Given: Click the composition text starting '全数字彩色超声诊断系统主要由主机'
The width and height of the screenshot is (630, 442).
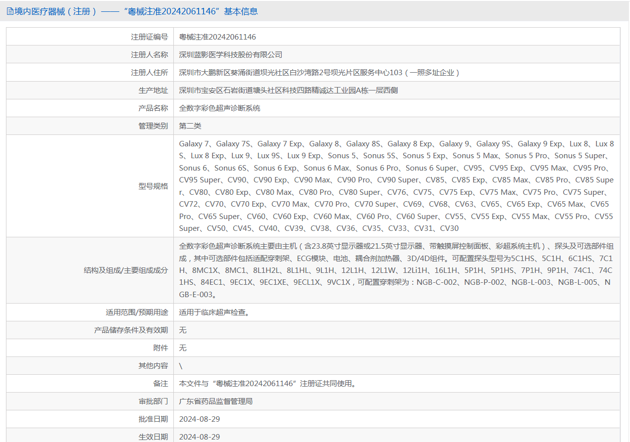Looking at the screenshot, I should coord(396,246).
